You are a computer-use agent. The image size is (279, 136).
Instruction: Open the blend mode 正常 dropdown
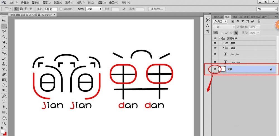click(224, 27)
